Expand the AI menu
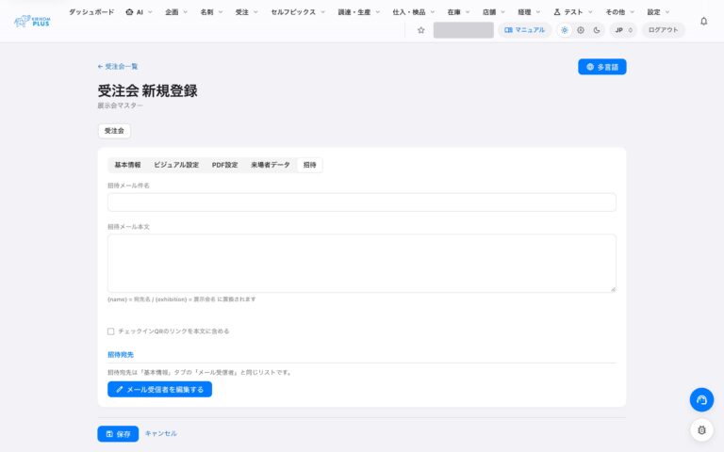This screenshot has height=452, width=724. point(139,12)
